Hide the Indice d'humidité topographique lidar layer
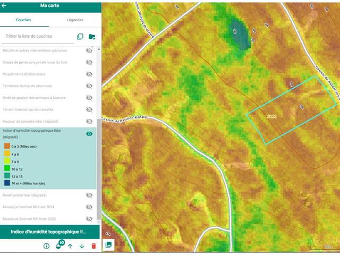The image size is (340, 255). click(89, 134)
